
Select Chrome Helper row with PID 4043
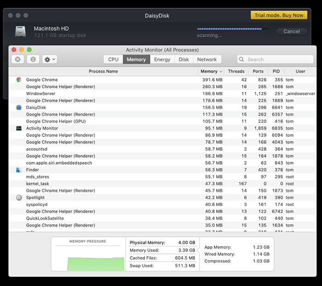tap(163, 142)
